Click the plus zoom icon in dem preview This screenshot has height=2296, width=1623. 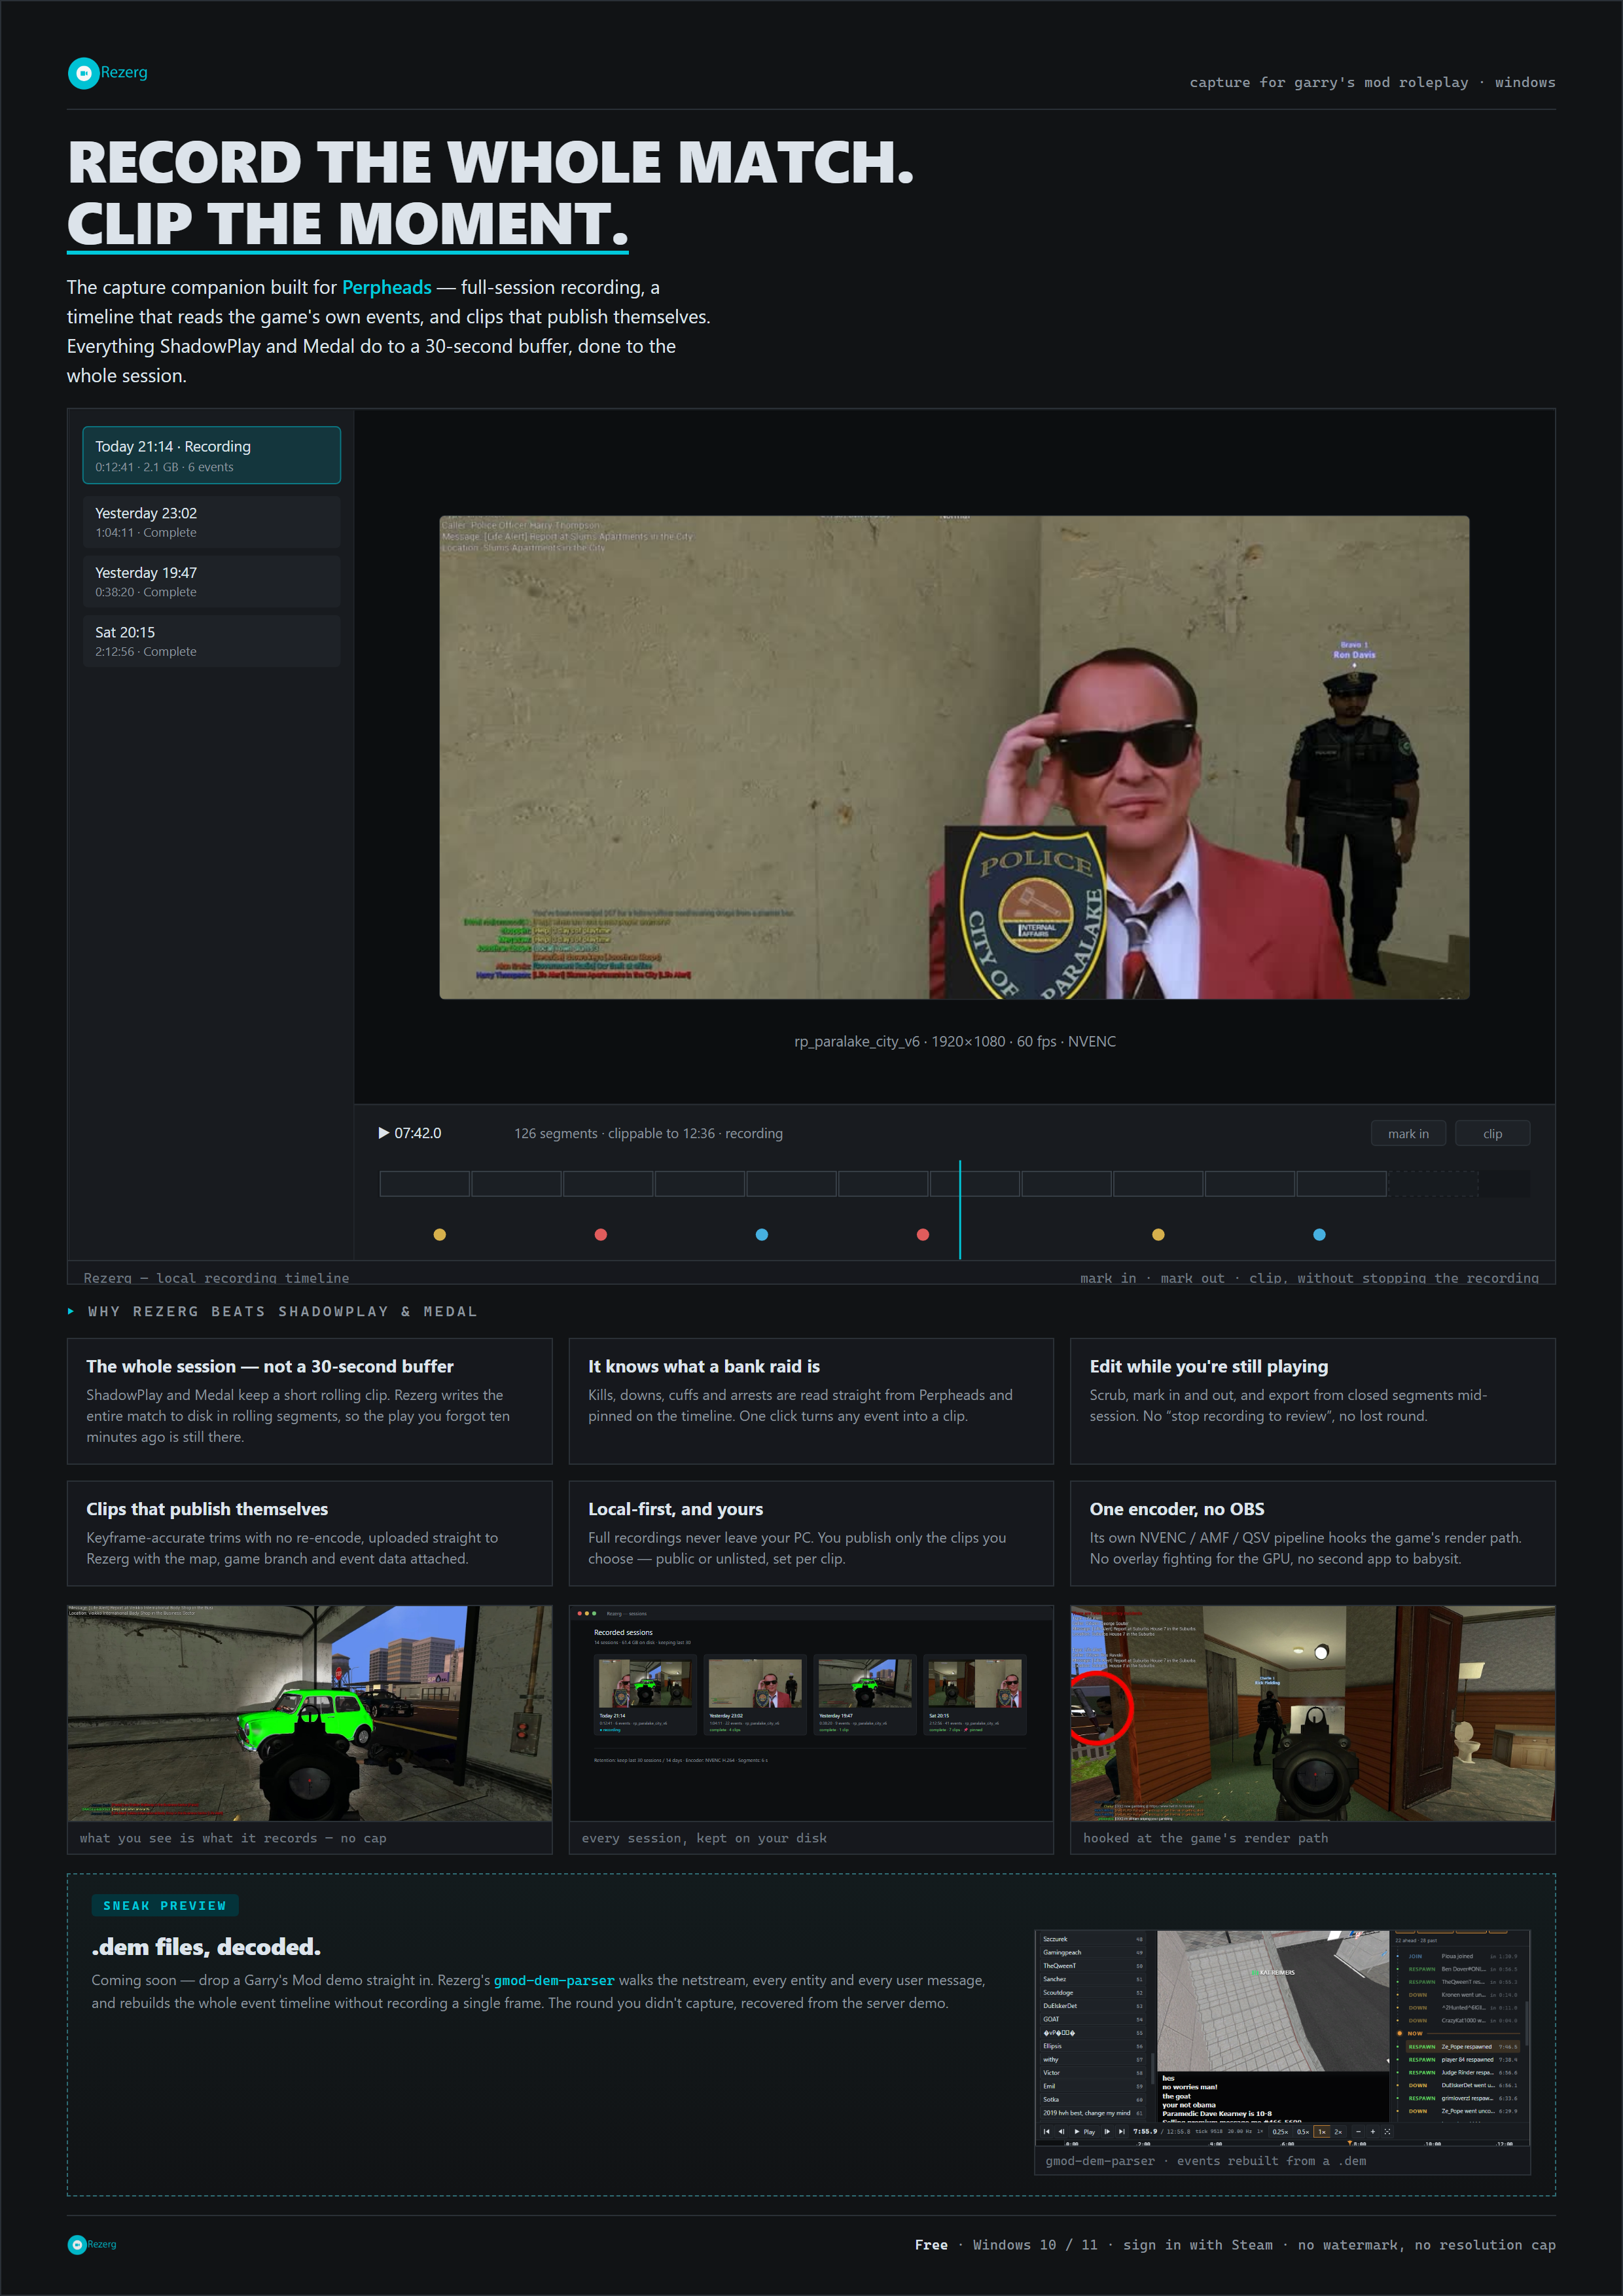[x=1373, y=2132]
